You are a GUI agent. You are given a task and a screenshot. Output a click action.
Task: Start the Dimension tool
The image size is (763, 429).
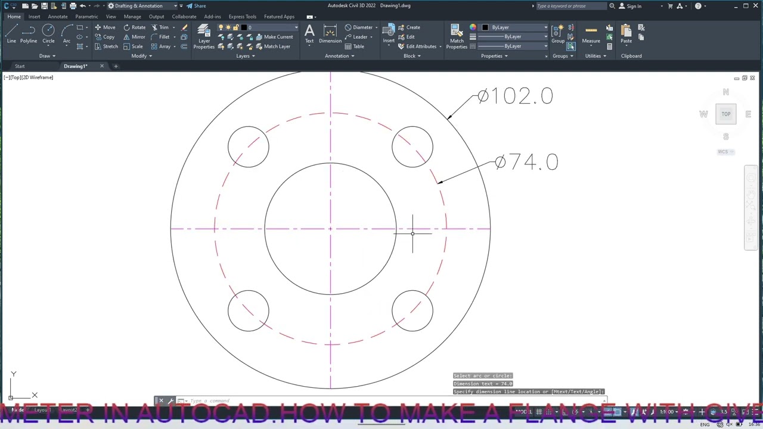coord(330,34)
